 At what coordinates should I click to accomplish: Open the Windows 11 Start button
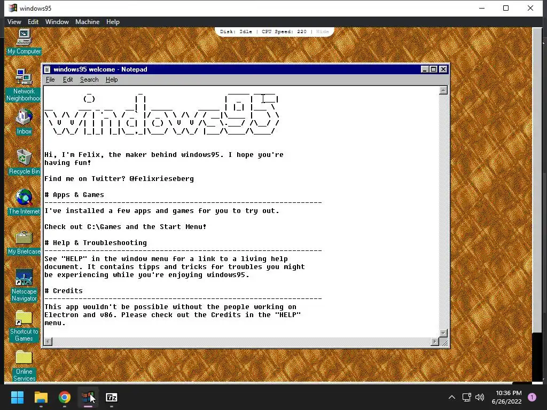pos(17,397)
